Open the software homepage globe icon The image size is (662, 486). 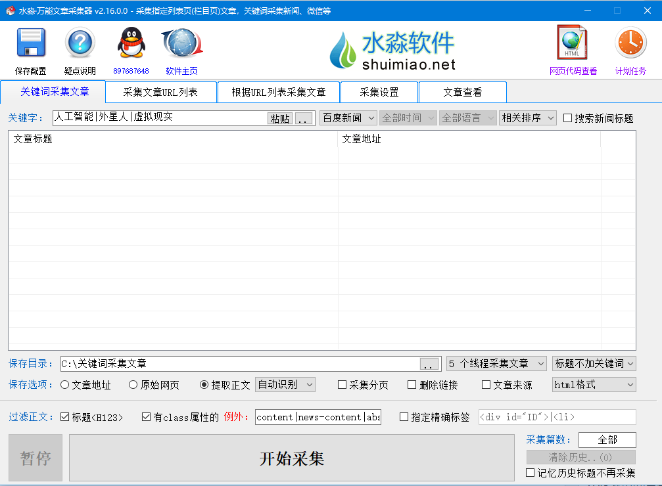click(181, 44)
